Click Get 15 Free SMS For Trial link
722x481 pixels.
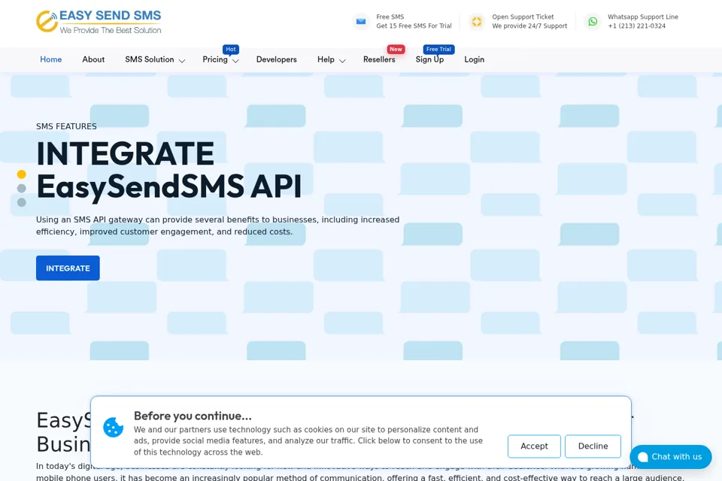(414, 26)
